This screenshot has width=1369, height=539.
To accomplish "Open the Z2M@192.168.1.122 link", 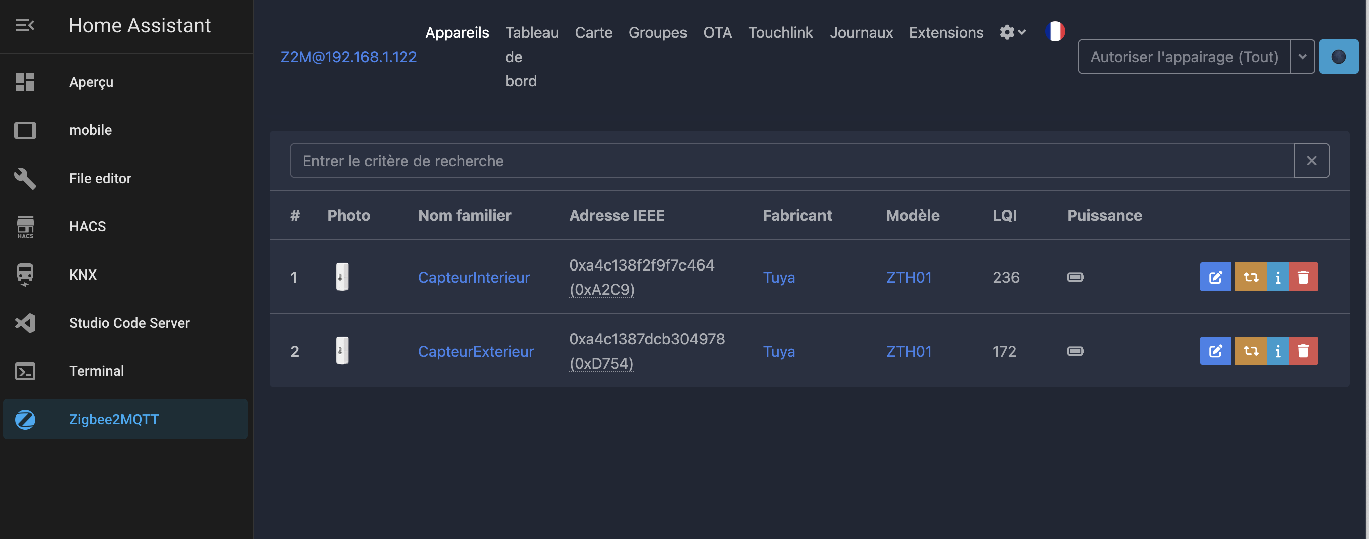I will (348, 57).
